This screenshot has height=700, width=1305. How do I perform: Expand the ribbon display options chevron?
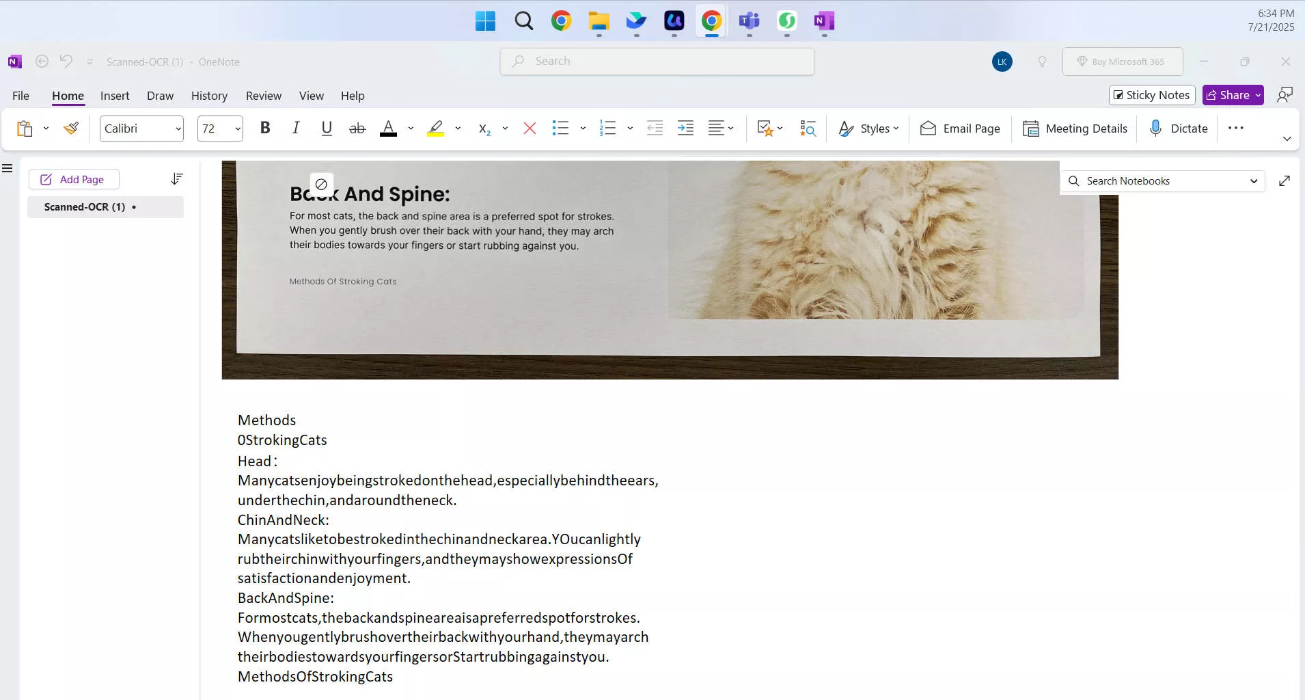(1287, 139)
